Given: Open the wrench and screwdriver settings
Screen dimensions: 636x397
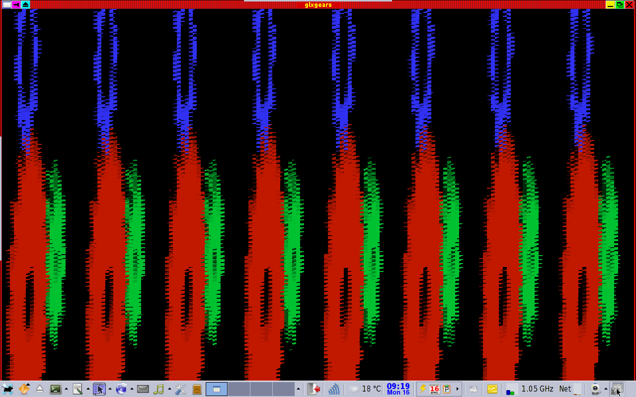Looking at the screenshot, I should coord(181,389).
